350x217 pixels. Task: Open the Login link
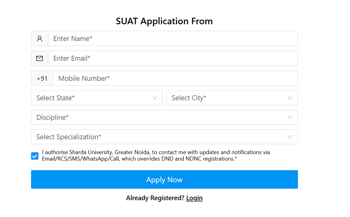194,198
